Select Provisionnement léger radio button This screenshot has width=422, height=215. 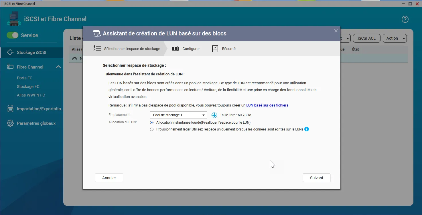pos(152,129)
